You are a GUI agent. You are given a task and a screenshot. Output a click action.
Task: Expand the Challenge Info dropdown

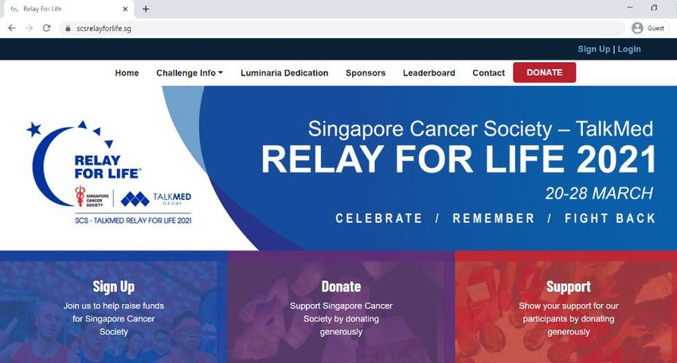coord(190,73)
